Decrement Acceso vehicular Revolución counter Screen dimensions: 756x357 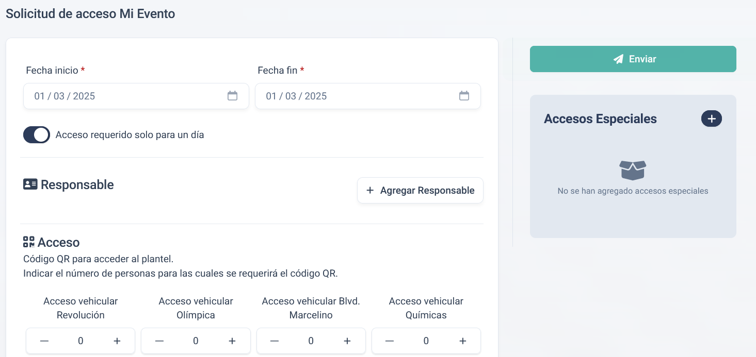[x=44, y=341]
